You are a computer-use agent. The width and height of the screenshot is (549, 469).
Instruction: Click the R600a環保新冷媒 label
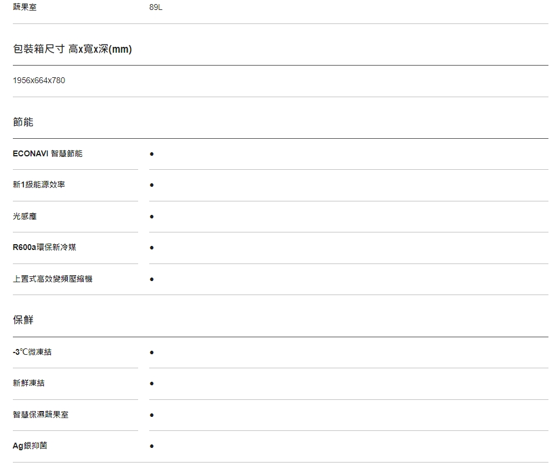44,247
